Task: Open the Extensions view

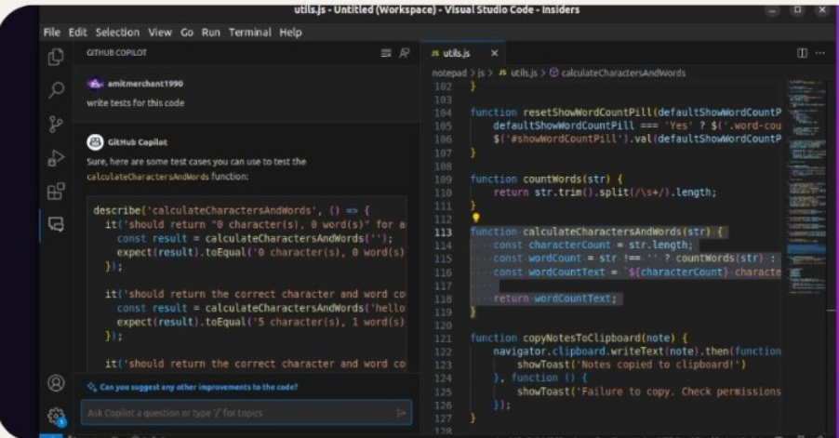Action: tap(56, 191)
